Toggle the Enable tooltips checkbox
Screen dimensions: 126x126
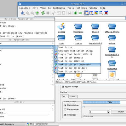click(x=63, y=87)
